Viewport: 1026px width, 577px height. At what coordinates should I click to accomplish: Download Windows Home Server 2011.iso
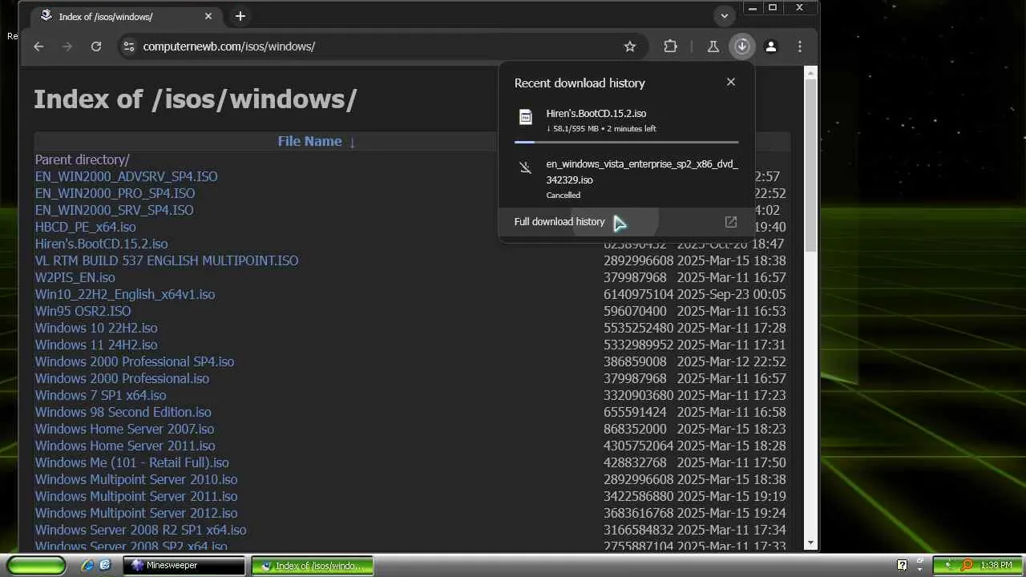coord(125,446)
